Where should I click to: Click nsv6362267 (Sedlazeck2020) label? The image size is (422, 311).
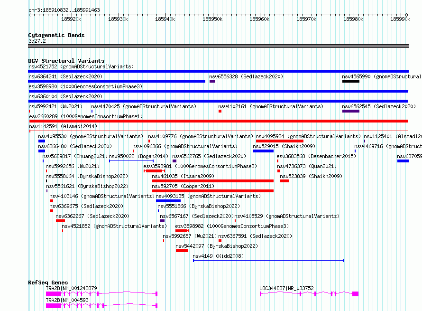(x=92, y=216)
